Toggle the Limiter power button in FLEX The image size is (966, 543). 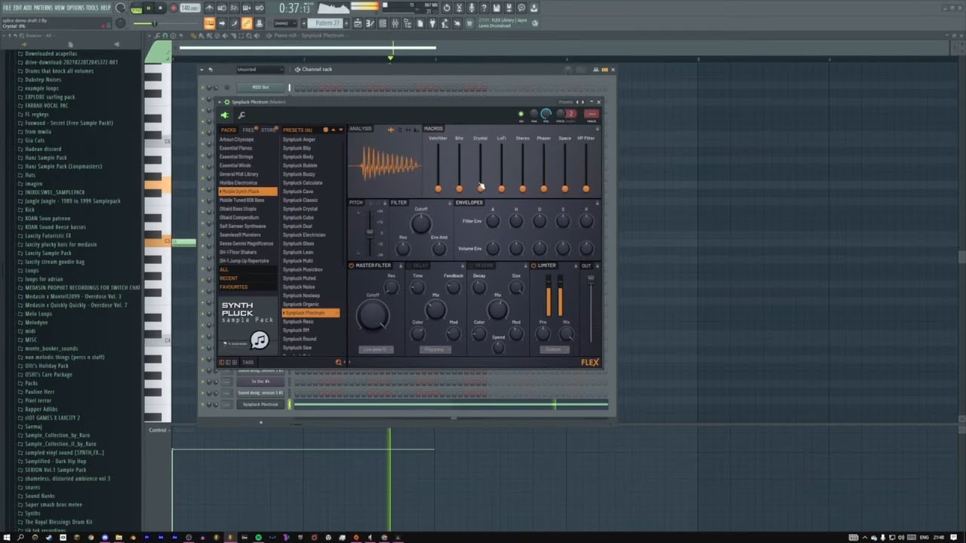point(534,265)
